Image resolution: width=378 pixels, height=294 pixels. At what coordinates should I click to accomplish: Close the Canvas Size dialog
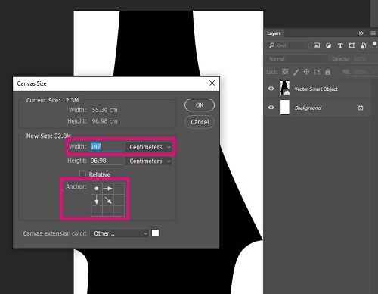click(x=212, y=83)
